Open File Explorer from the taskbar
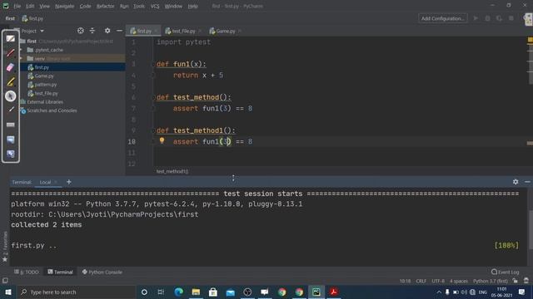Viewport: 533px width, 299px height. 196,292
